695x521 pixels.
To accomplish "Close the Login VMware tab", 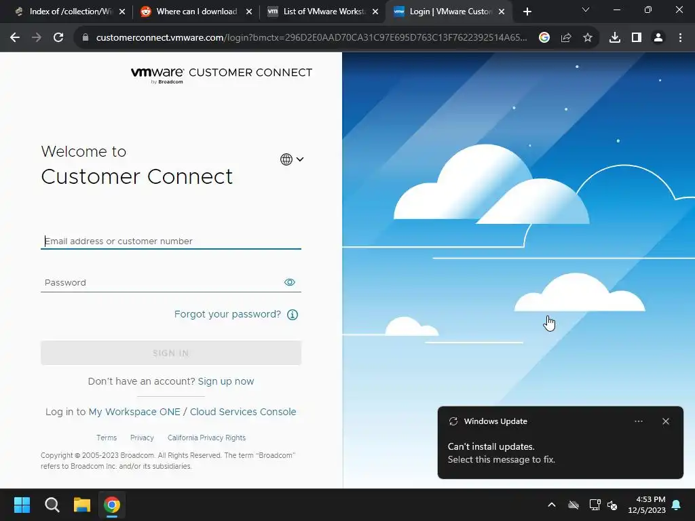I will tap(502, 12).
